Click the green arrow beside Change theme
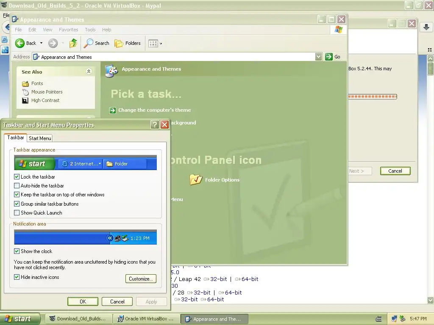This screenshot has height=325, width=434. [x=113, y=110]
